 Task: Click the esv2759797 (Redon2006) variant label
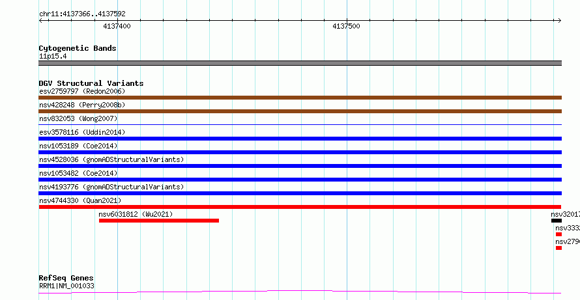click(x=82, y=91)
